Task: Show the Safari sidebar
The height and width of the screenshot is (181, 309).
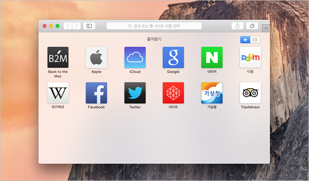Action: point(89,26)
